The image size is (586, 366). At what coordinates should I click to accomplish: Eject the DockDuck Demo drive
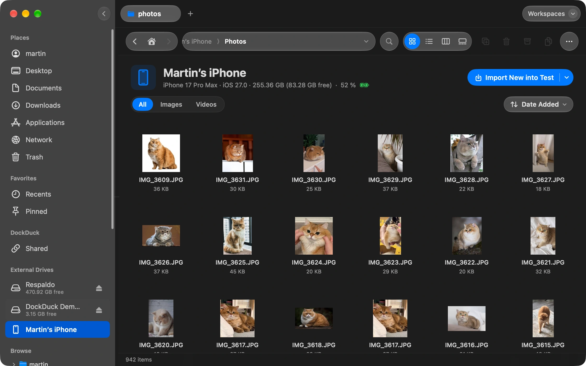(99, 310)
